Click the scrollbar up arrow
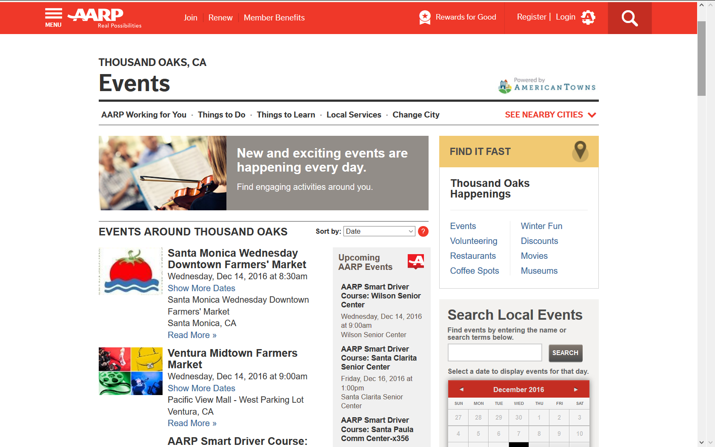715x447 pixels. click(x=701, y=5)
